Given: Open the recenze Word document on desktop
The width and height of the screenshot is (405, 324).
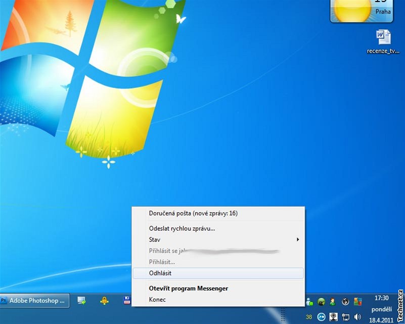Looking at the screenshot, I should pos(383,42).
